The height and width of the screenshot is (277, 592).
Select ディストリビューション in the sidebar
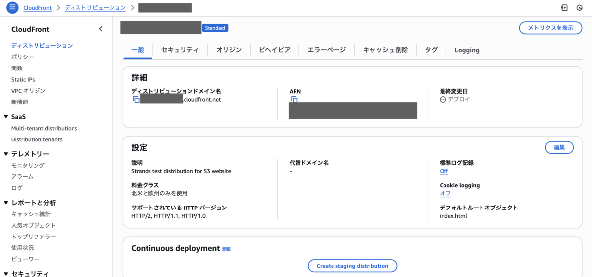[42, 46]
